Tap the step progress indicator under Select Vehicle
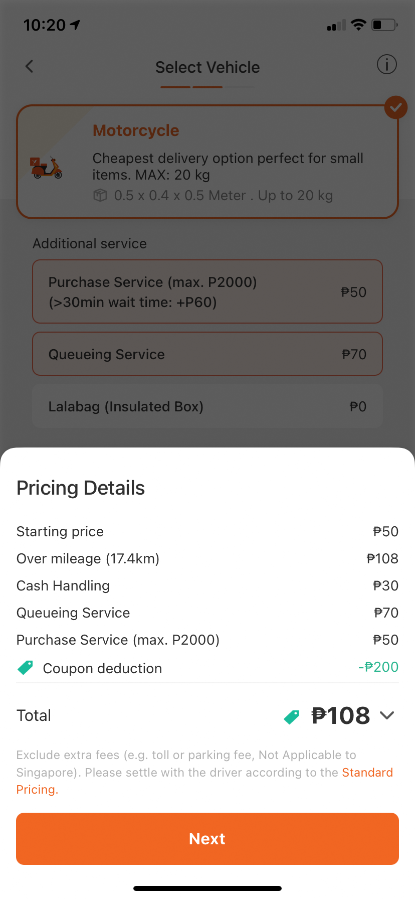Image resolution: width=415 pixels, height=899 pixels. (x=207, y=87)
